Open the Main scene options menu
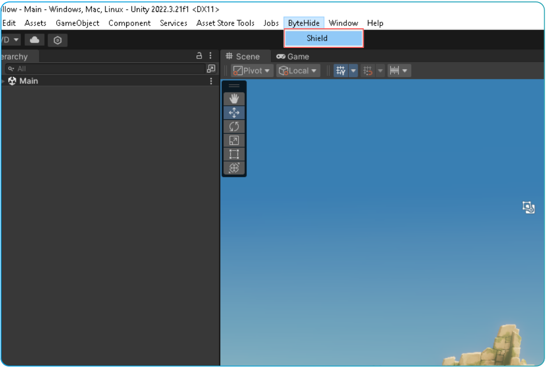547x368 pixels. point(211,81)
